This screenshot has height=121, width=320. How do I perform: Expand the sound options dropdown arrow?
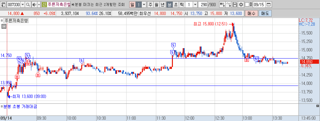click(x=39, y=5)
